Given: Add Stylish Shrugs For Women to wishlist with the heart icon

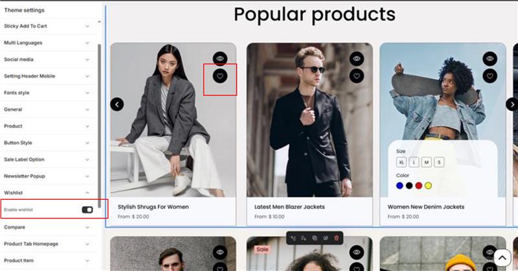Looking at the screenshot, I should 220,76.
